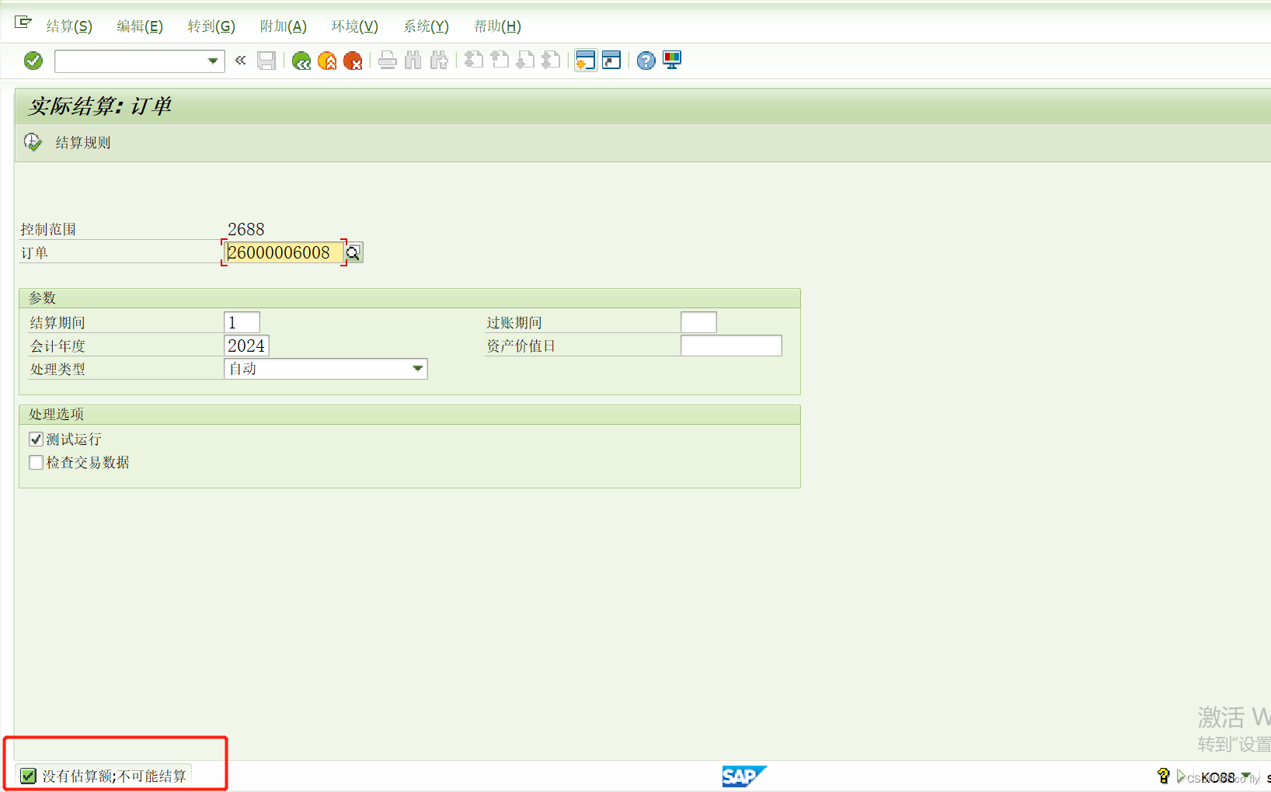Exit the transaction with the yellow arrow icon
1271x792 pixels.
(327, 61)
